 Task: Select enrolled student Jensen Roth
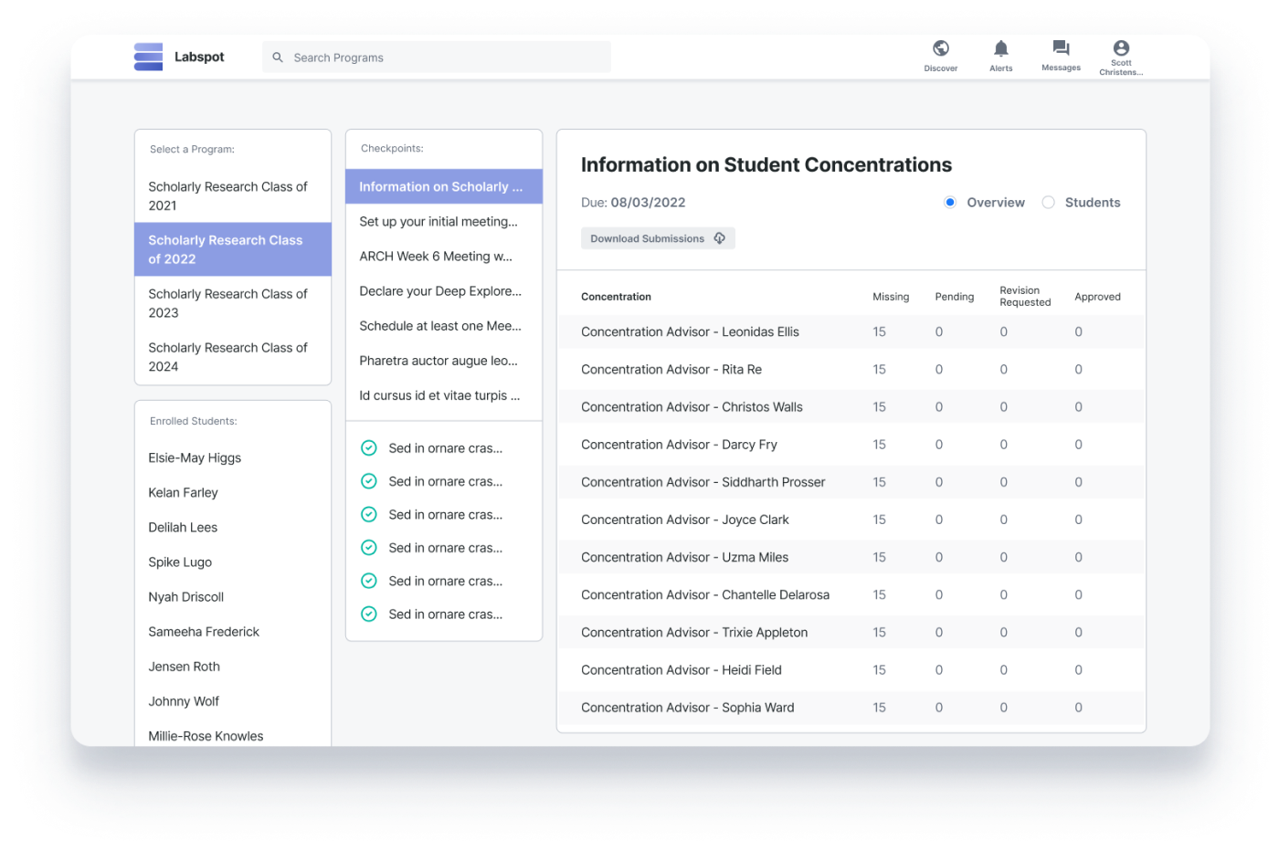[184, 666]
